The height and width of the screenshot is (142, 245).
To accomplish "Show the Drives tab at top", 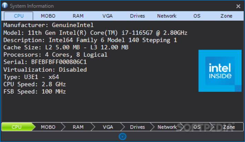I will click(137, 16).
